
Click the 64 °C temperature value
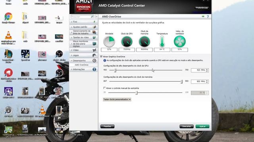[x=162, y=50]
